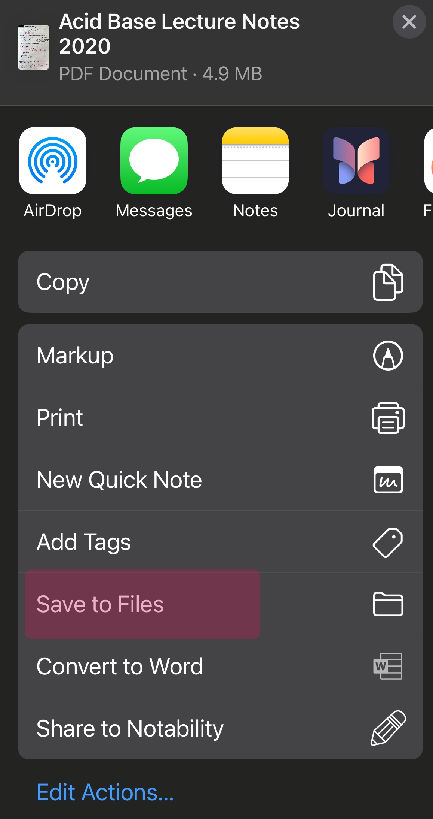Viewport: 433px width, 819px height.
Task: Tap the Markup pen-tip icon
Action: (388, 356)
